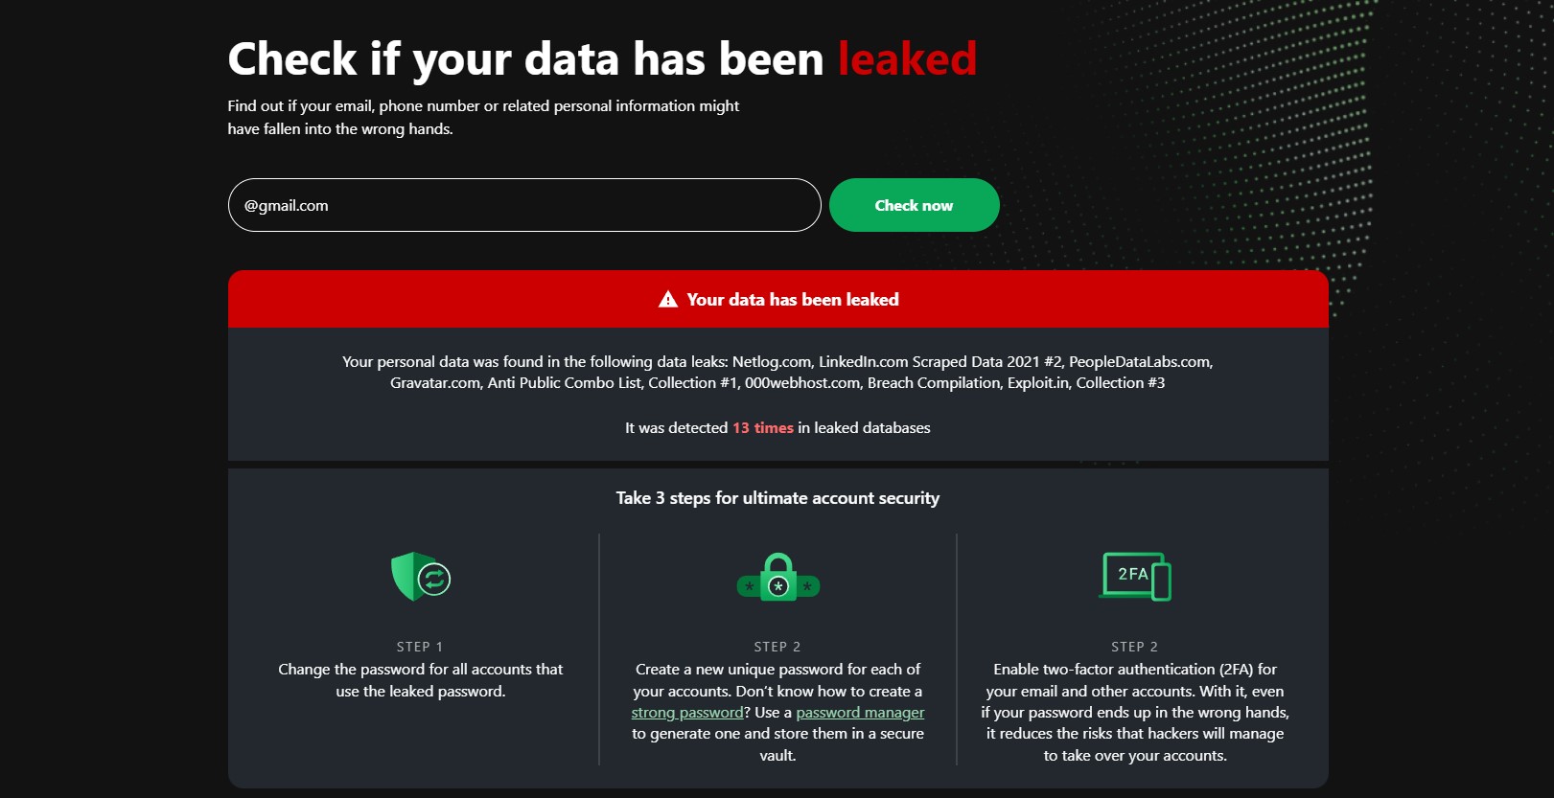This screenshot has height=798, width=1554.
Task: Click the 'Create a new unique password' description
Action: pyautogui.click(x=777, y=680)
